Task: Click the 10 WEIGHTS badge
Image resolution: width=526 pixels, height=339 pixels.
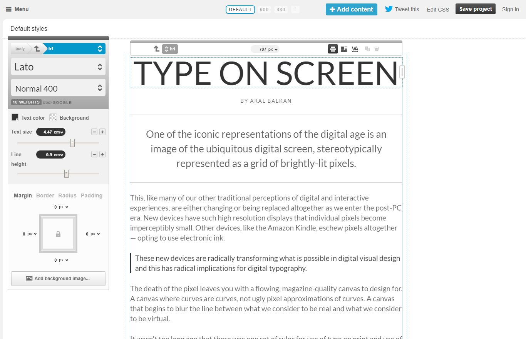Action: click(26, 102)
